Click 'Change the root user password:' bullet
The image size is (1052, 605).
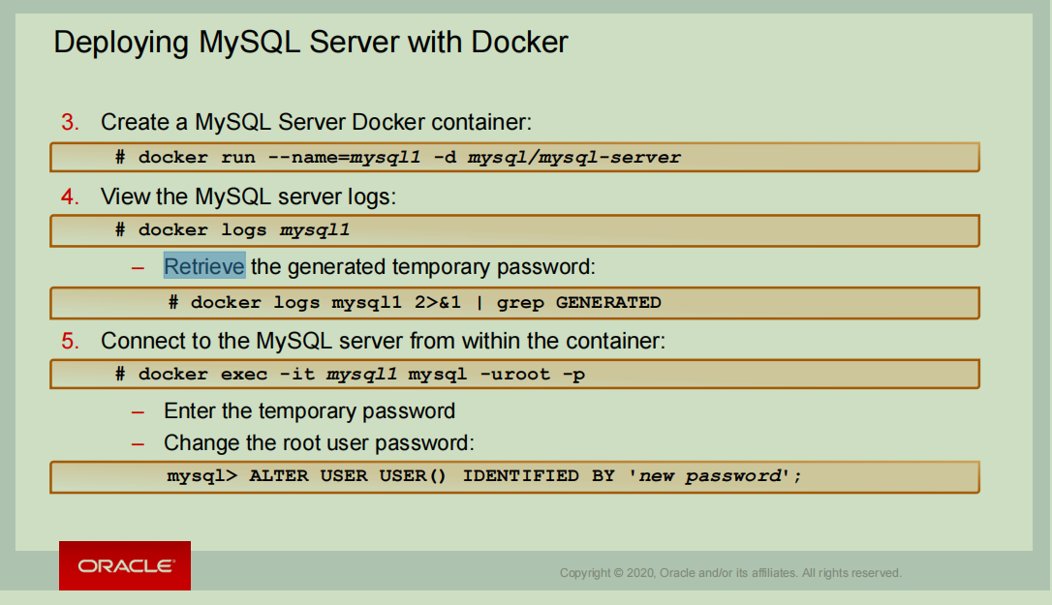pos(319,442)
